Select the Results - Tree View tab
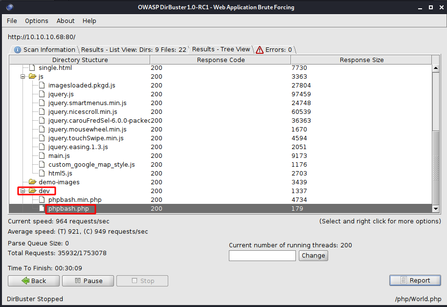 point(221,49)
